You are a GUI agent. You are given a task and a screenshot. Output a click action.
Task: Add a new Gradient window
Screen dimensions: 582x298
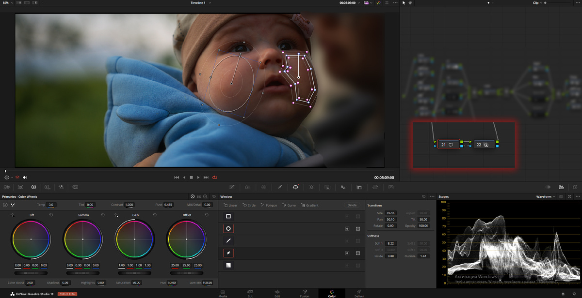point(309,205)
